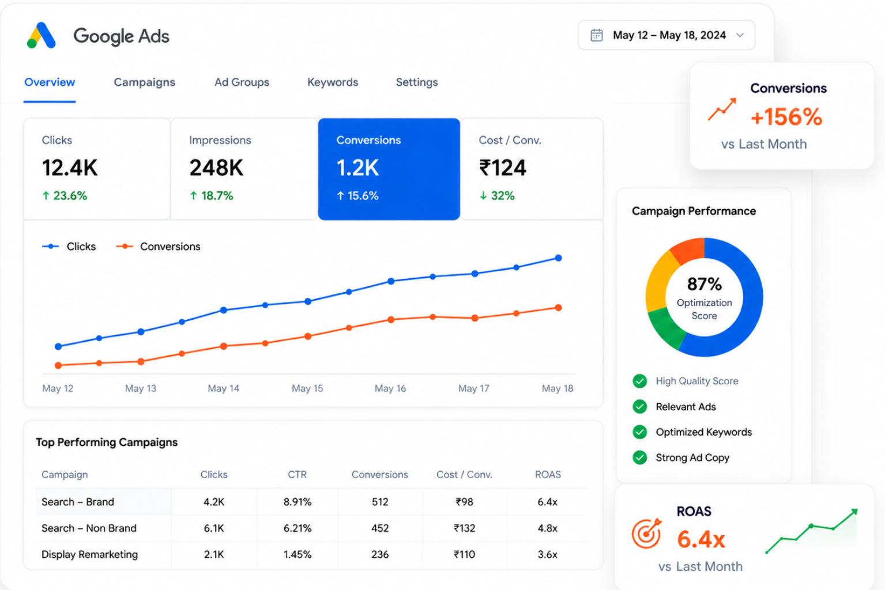The image size is (885, 590).
Task: Click the May 15 axis label
Action: click(x=307, y=388)
